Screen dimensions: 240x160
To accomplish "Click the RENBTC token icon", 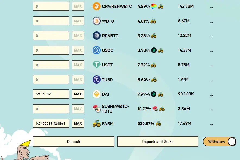I will click(96, 36).
